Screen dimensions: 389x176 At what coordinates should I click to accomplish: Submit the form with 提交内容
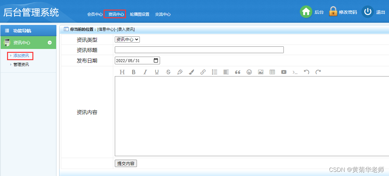126,164
